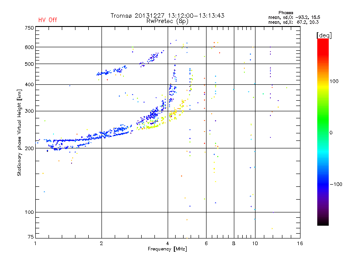Screen dimensions: 353x265
Task: Click the '8' frequency axis label
Action: pyautogui.click(x=234, y=243)
